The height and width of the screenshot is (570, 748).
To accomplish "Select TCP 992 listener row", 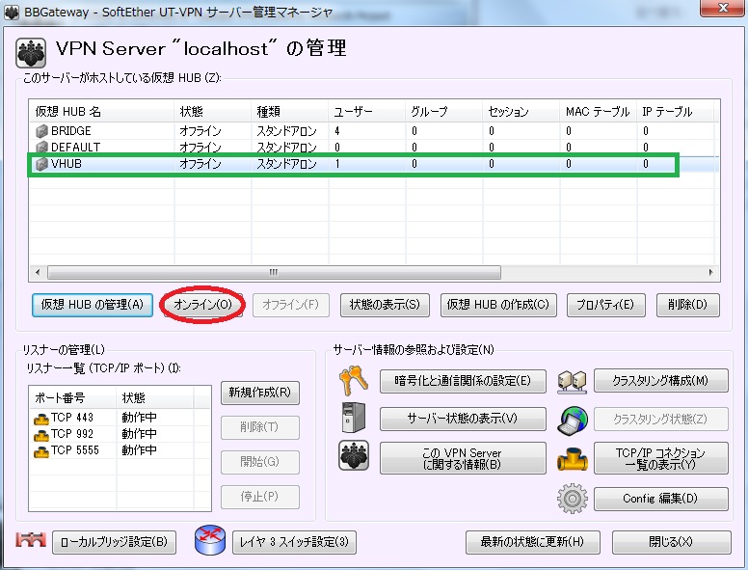I will [x=120, y=434].
